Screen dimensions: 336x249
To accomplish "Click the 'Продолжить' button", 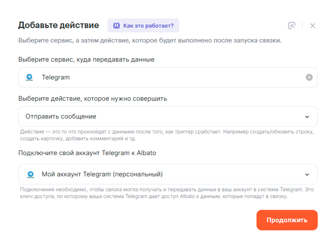I will click(x=287, y=220).
